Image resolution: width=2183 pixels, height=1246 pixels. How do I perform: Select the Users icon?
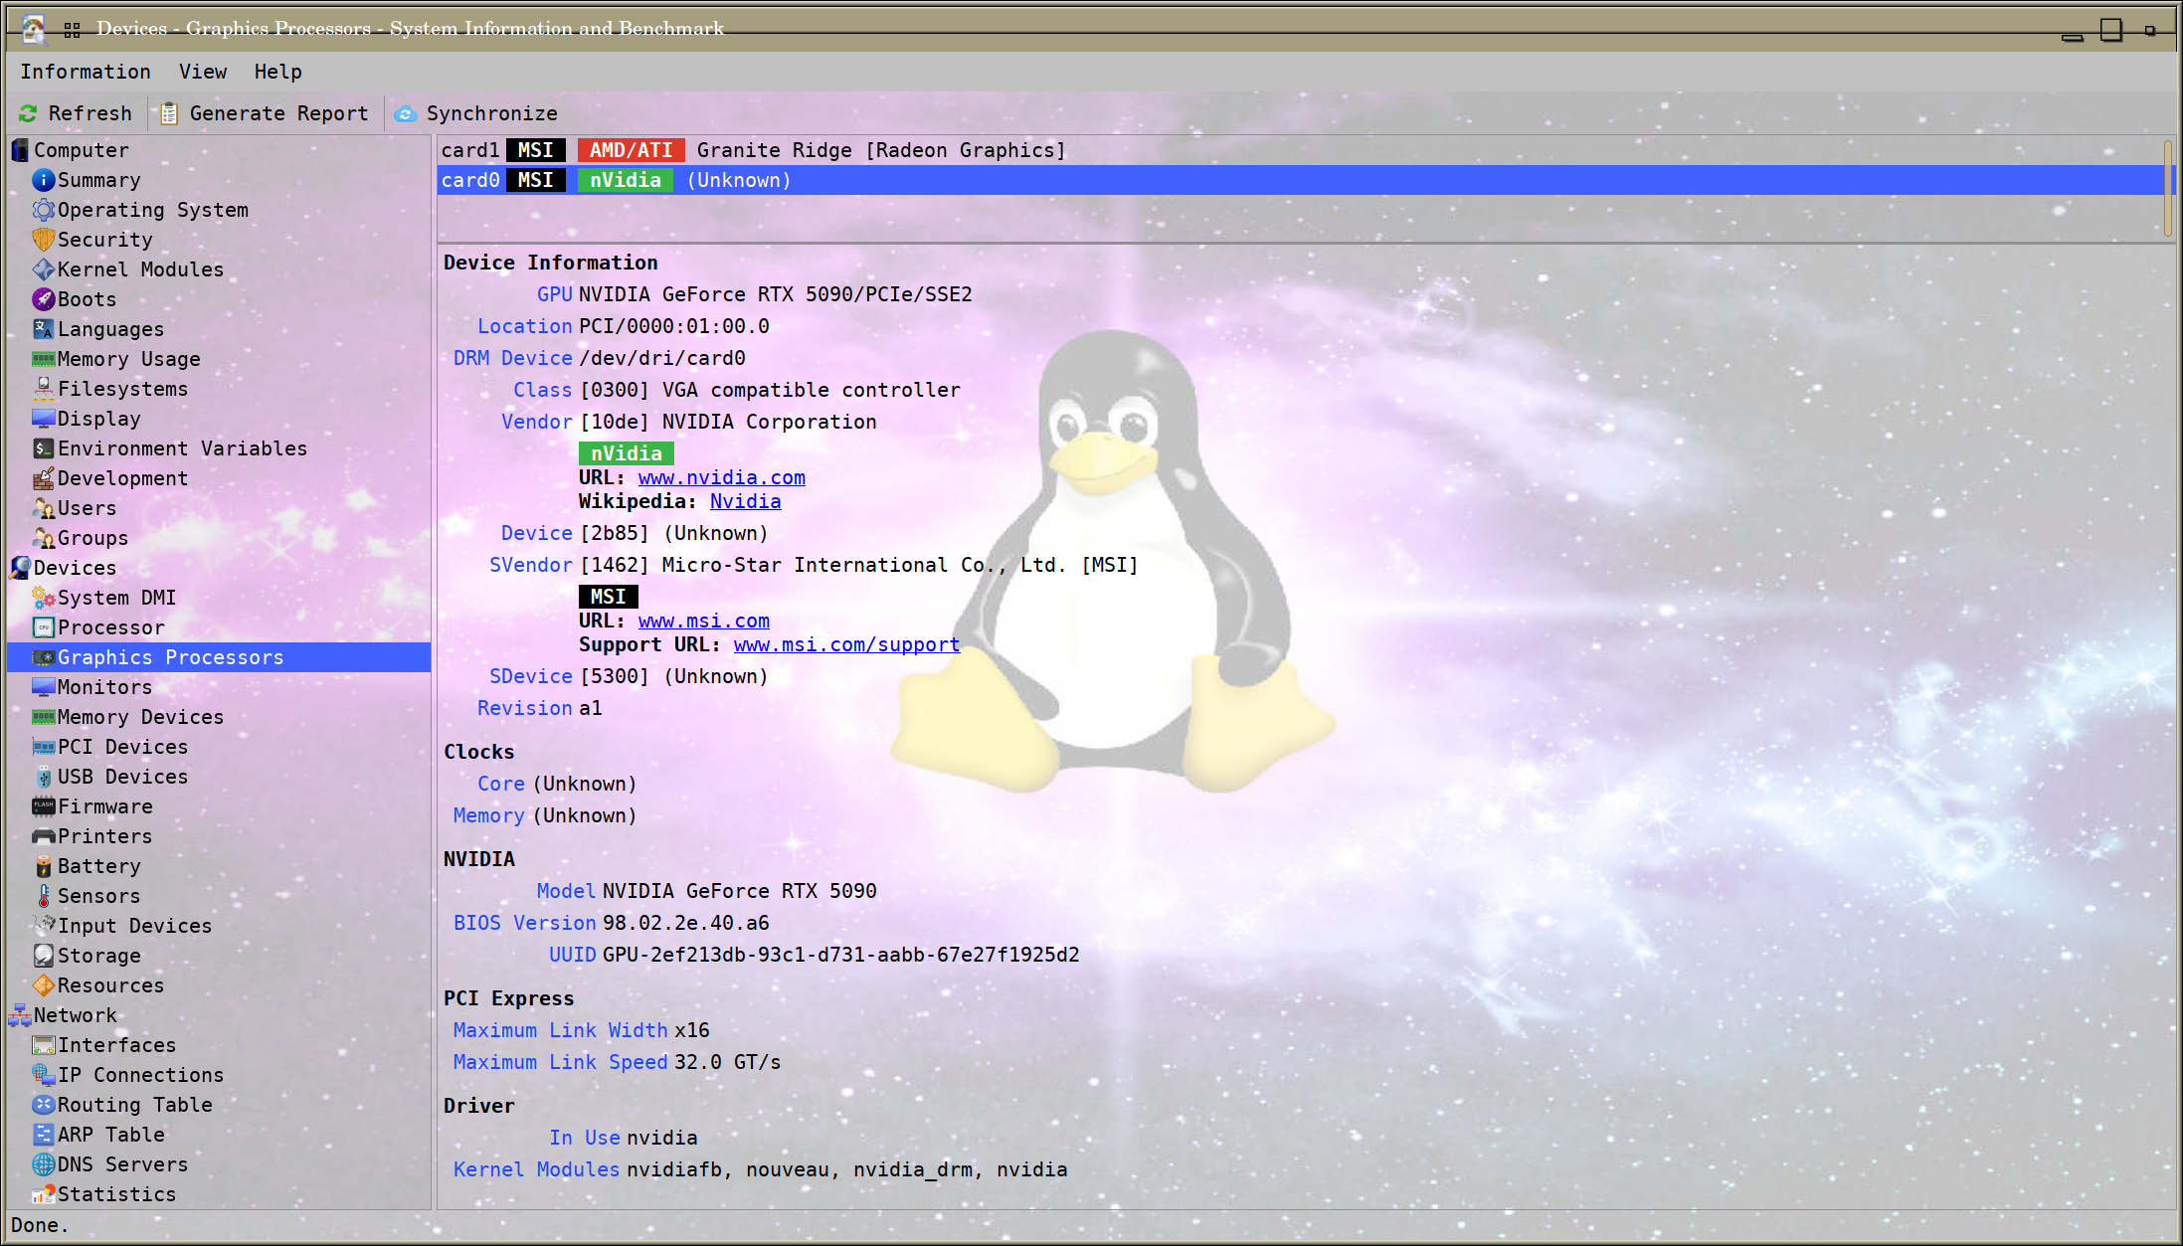[44, 508]
